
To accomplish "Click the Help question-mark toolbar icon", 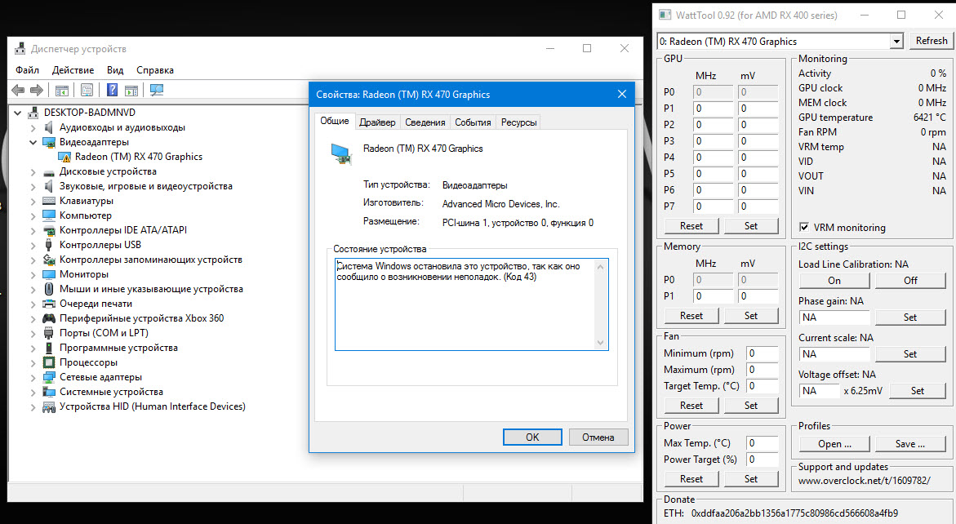I will pos(112,90).
